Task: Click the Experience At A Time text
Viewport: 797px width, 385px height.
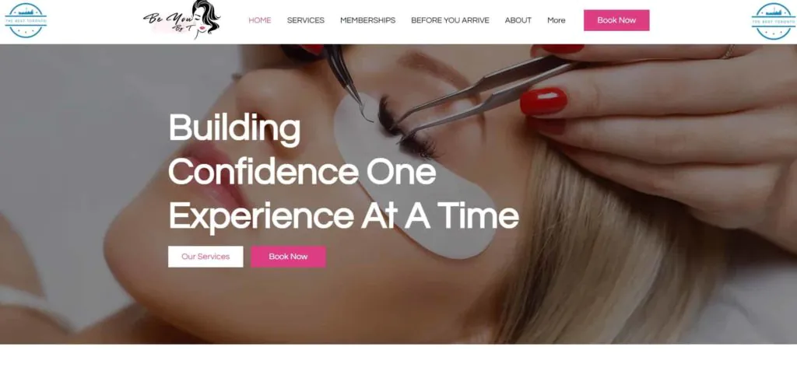Action: [x=343, y=216]
